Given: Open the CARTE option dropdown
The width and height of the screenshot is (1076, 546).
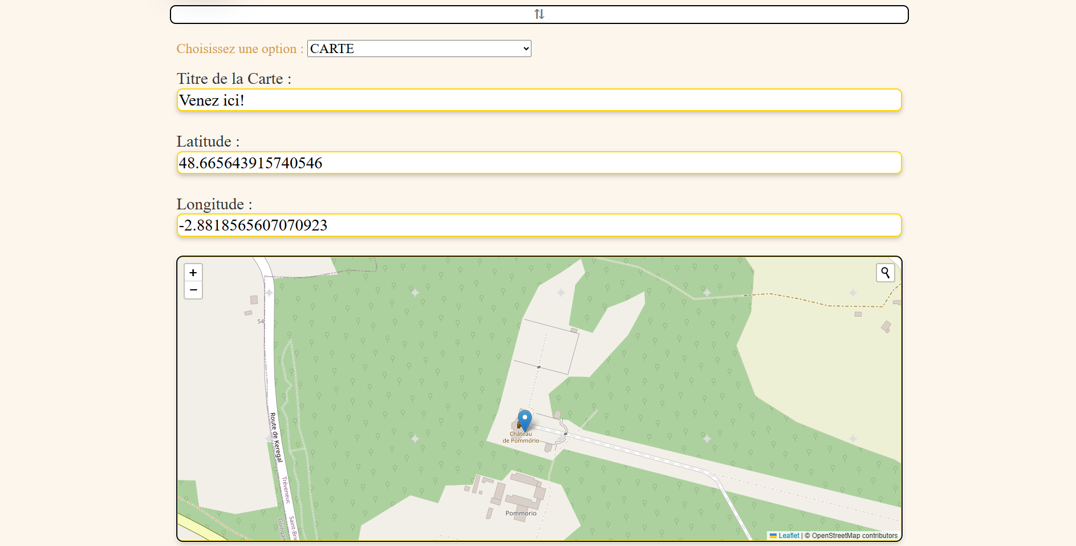Looking at the screenshot, I should click(419, 48).
